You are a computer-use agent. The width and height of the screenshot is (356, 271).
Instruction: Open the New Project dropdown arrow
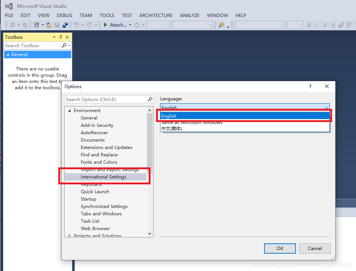pyautogui.click(x=42, y=25)
